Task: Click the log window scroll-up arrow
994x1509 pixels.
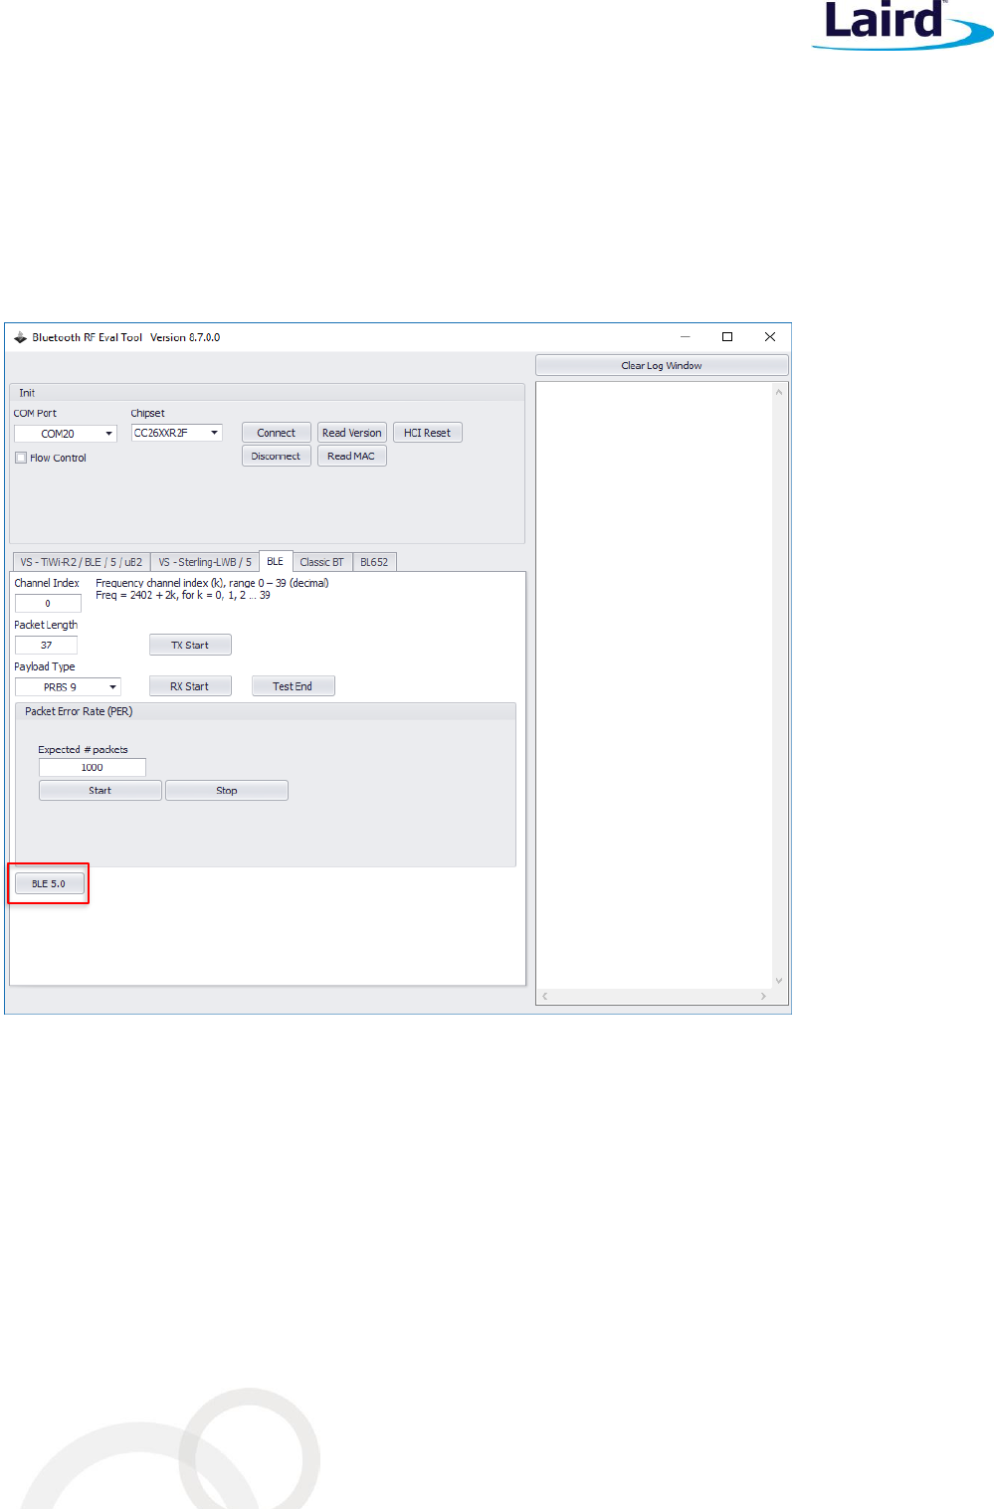Action: point(779,392)
